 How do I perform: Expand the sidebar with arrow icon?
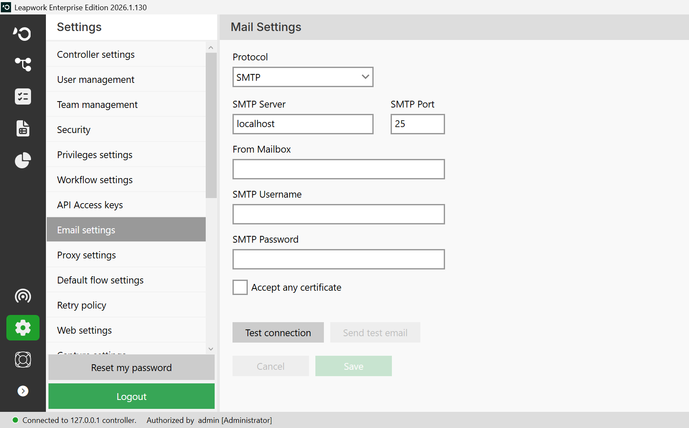23,391
